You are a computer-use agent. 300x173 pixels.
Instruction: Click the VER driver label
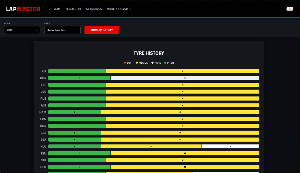[x=43, y=91]
